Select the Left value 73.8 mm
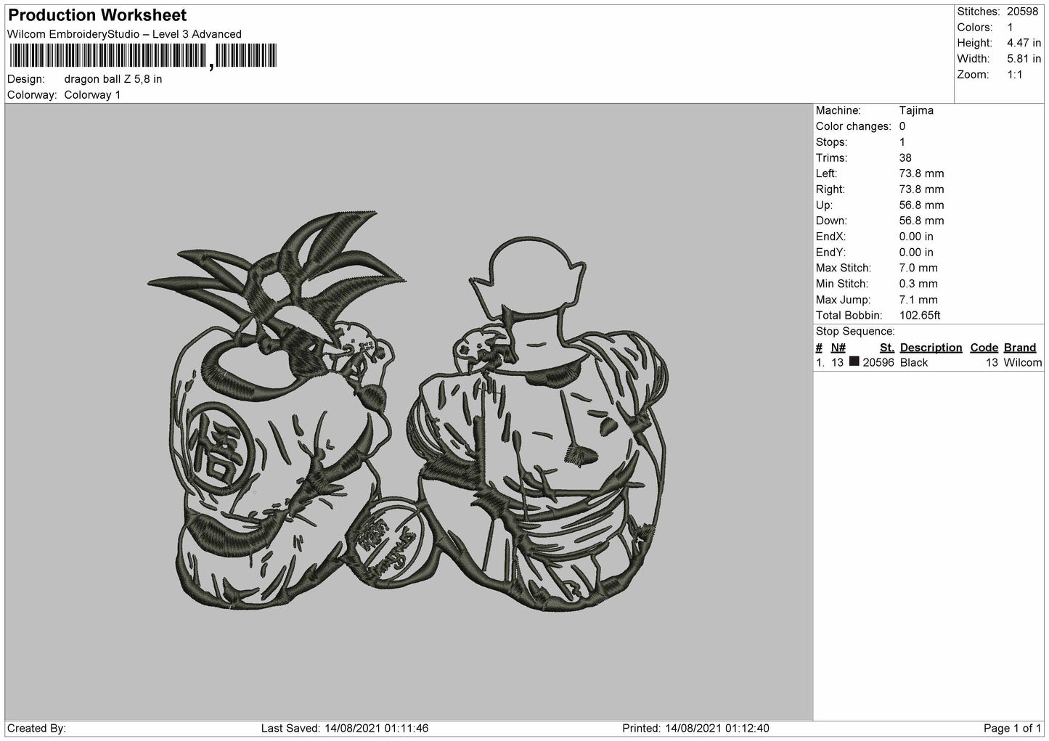1049x741 pixels. (921, 173)
